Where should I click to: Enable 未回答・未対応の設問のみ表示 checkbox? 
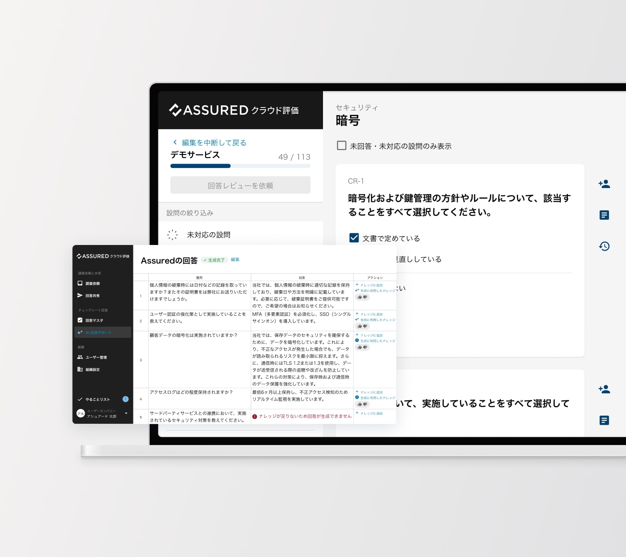[x=342, y=146]
